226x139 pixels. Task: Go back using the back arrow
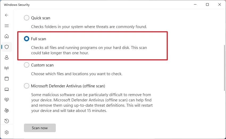pos(7,15)
